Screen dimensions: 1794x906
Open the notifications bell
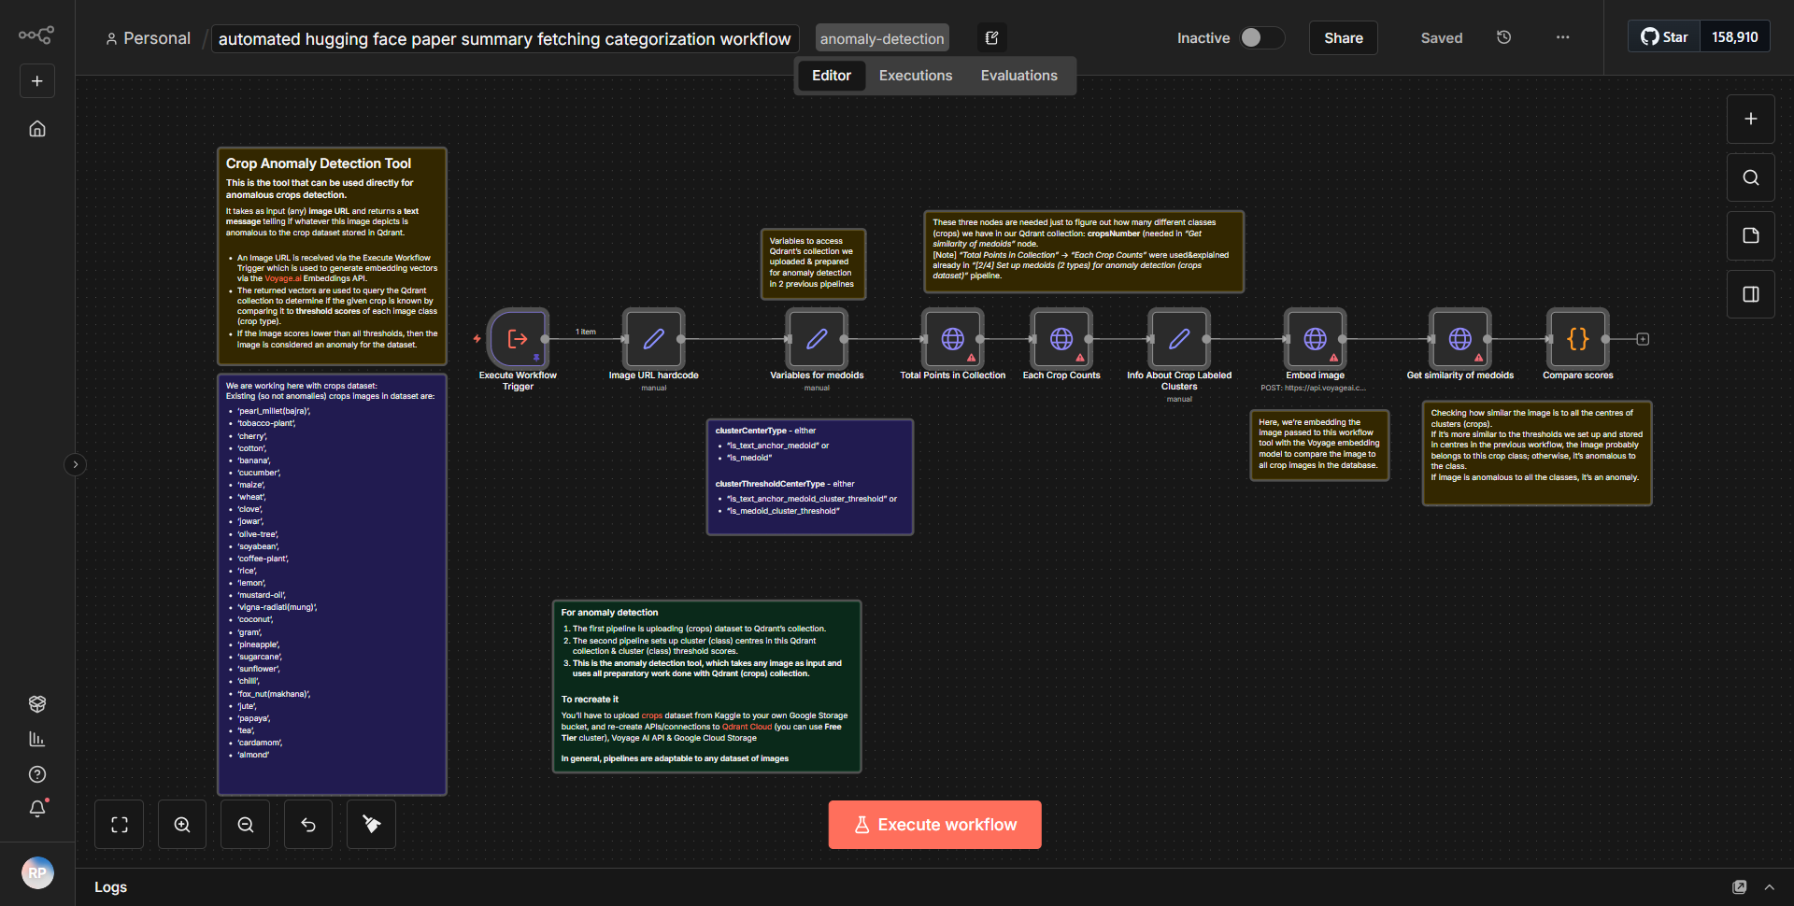36,808
